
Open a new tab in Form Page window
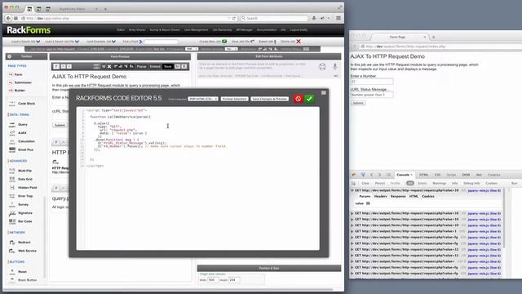coord(433,37)
